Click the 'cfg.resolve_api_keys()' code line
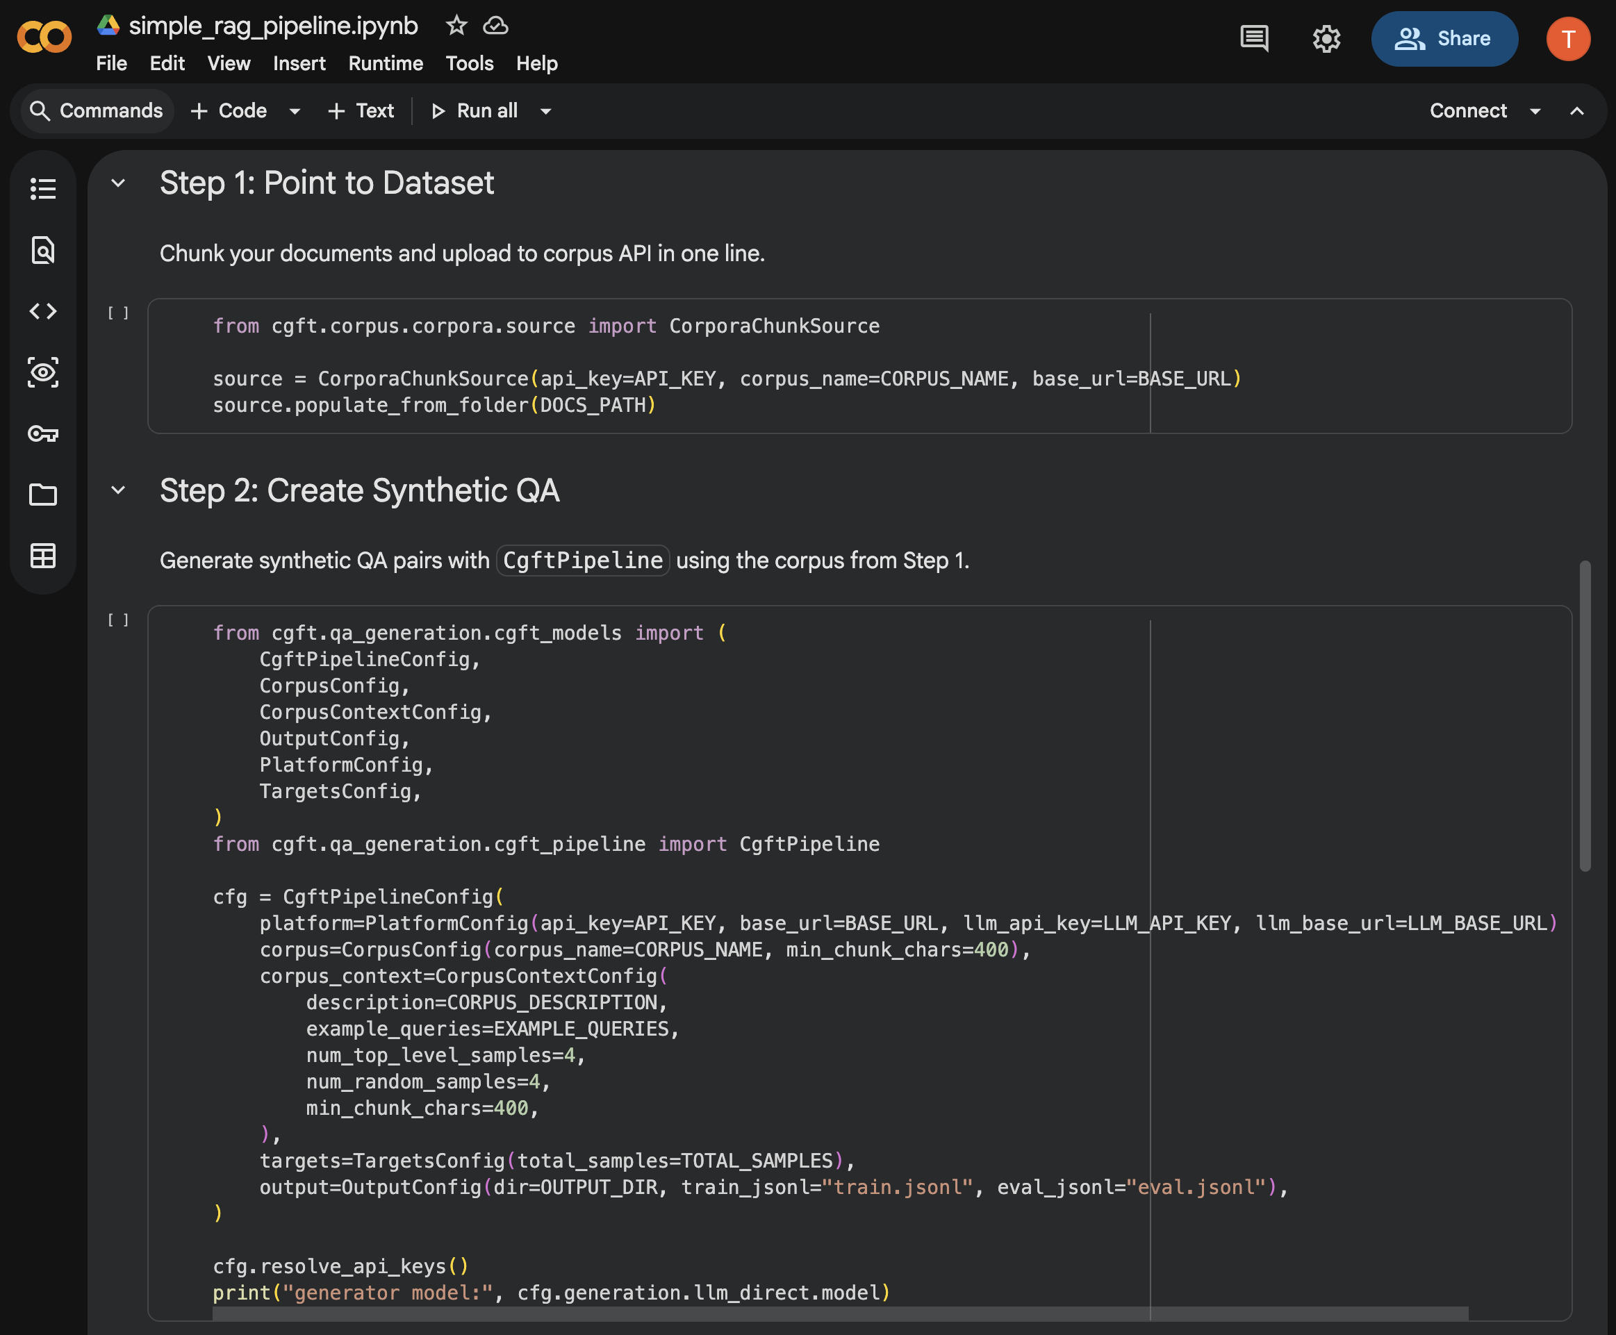This screenshot has height=1335, width=1616. tap(340, 1266)
